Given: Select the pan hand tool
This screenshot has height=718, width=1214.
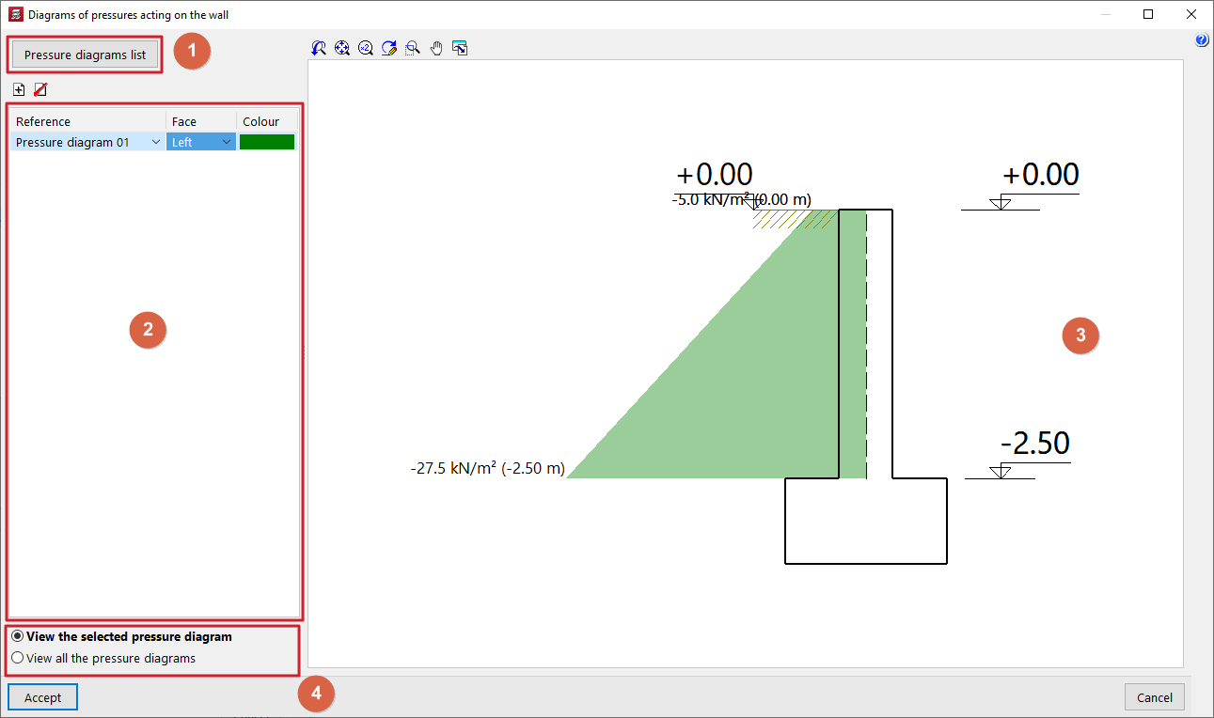Looking at the screenshot, I should click(436, 48).
